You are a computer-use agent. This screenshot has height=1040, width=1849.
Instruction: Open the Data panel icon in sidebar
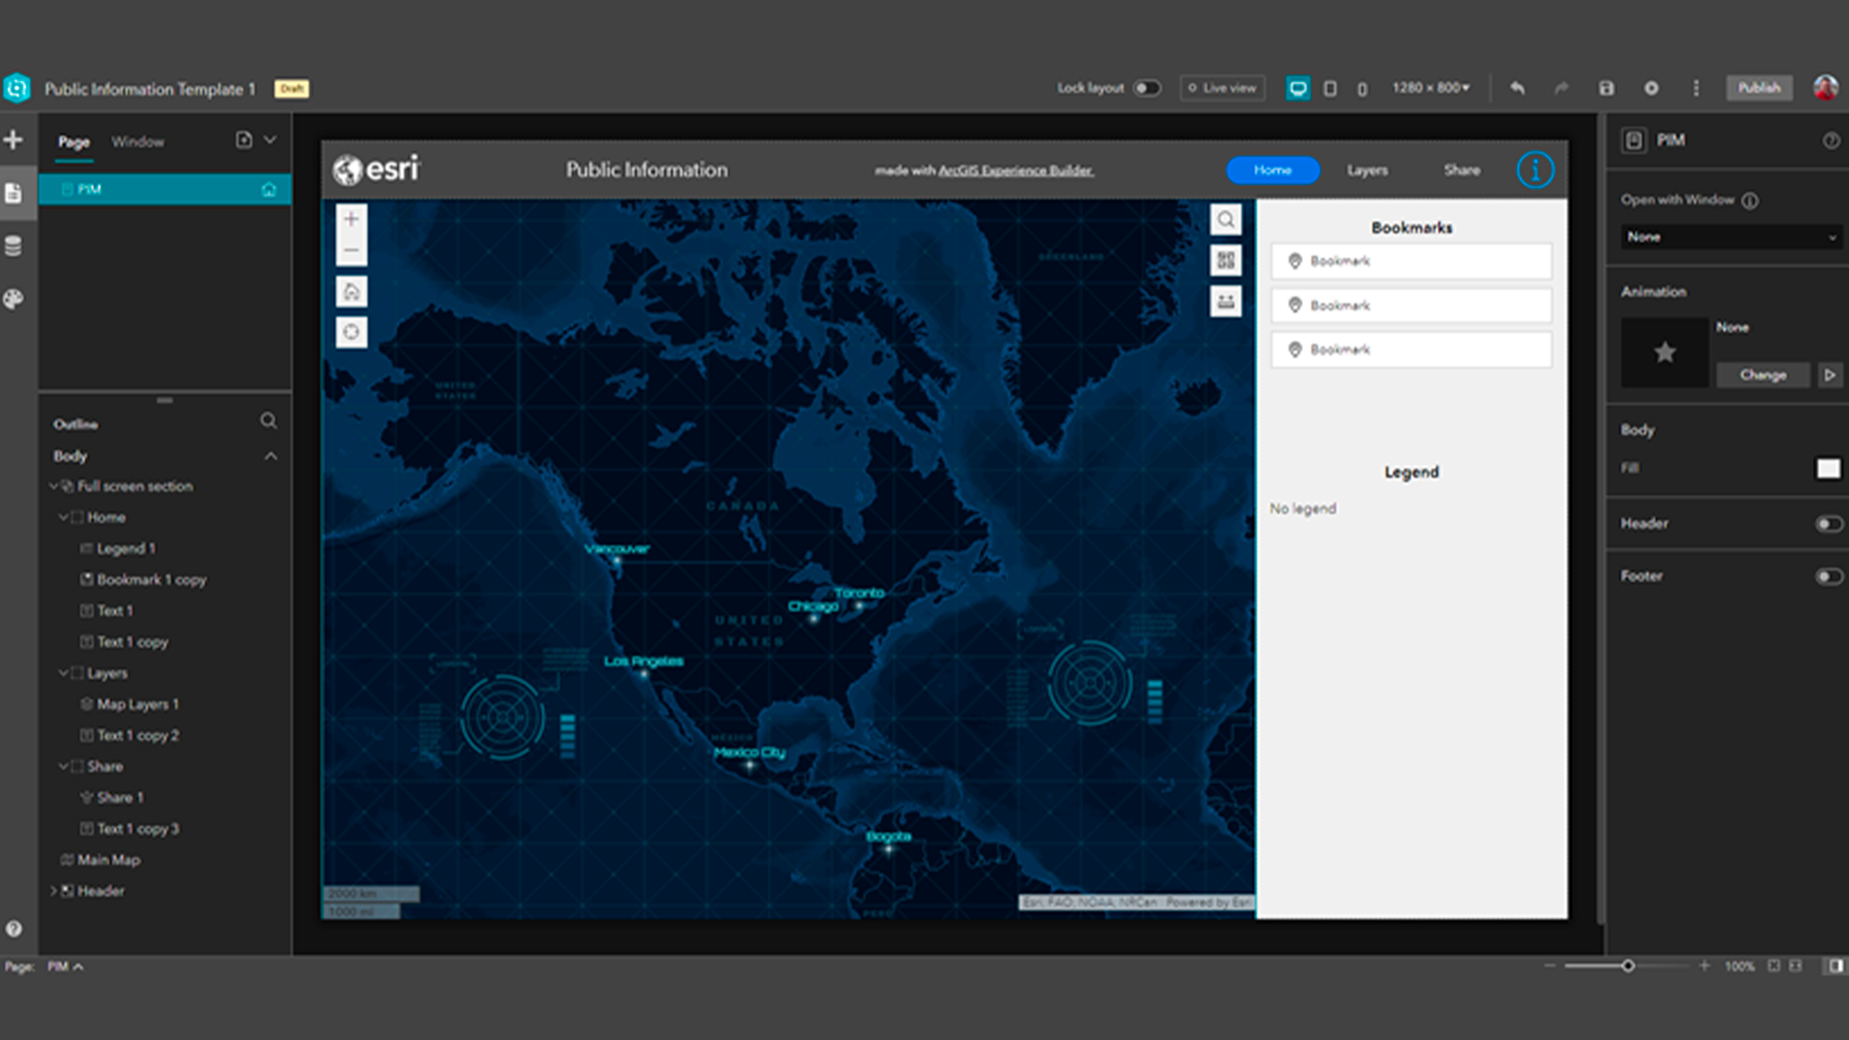pos(13,247)
